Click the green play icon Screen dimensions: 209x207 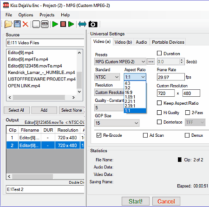tap(55, 24)
